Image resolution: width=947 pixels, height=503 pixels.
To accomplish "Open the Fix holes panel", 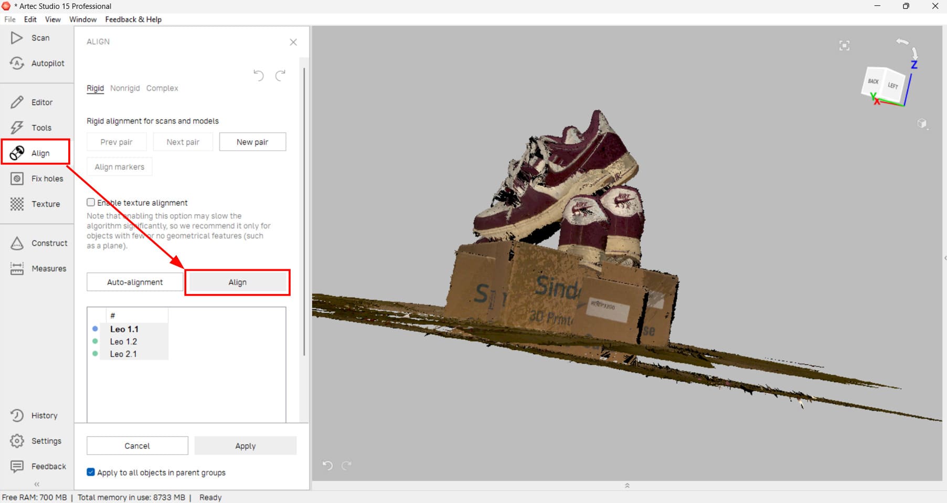I will 36,179.
